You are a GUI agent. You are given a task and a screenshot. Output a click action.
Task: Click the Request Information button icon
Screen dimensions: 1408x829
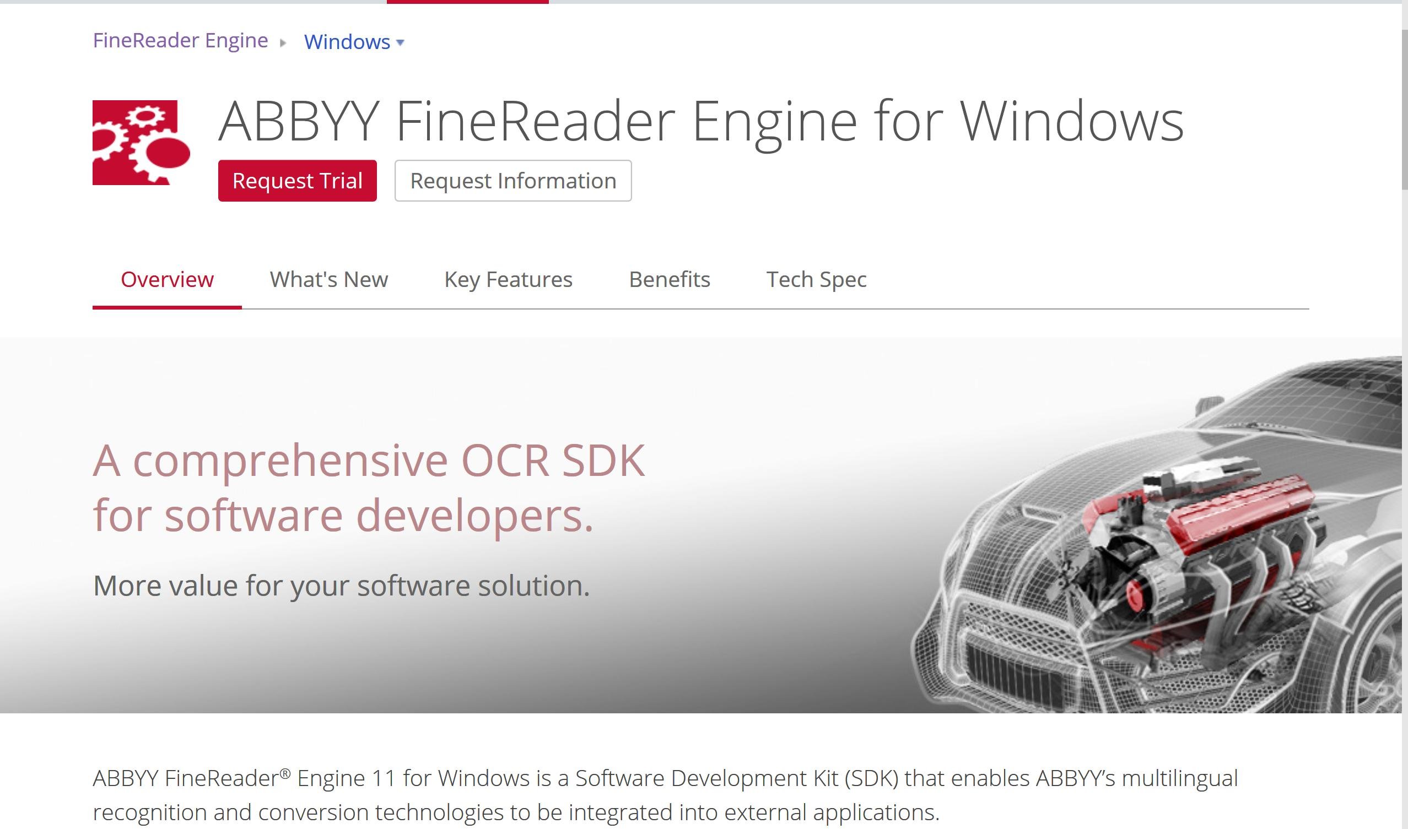pos(511,181)
